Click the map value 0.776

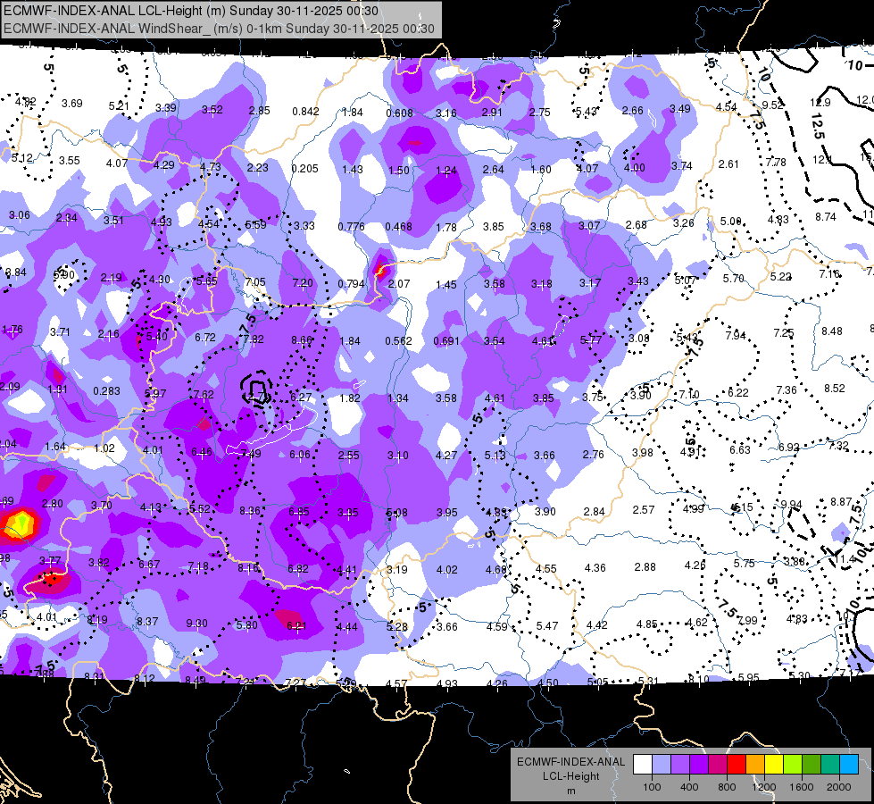[x=351, y=226]
